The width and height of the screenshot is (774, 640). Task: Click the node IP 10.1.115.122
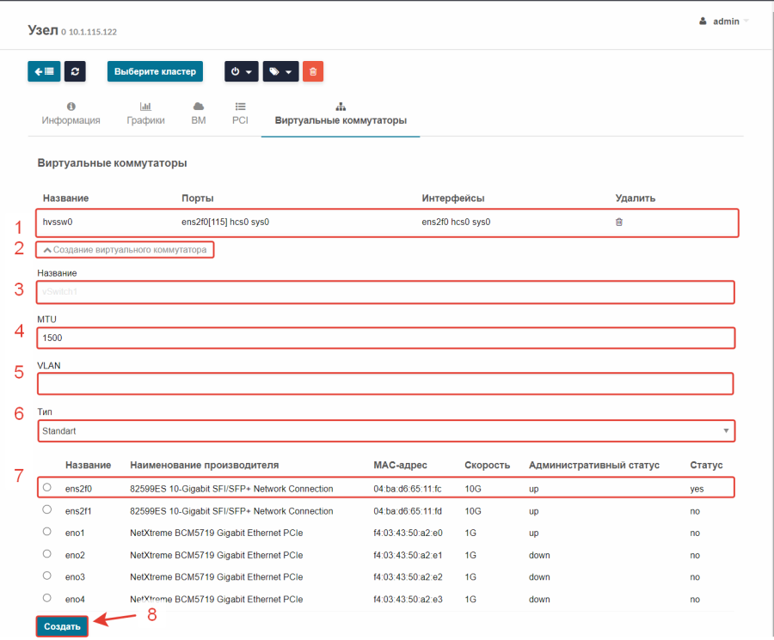93,32
